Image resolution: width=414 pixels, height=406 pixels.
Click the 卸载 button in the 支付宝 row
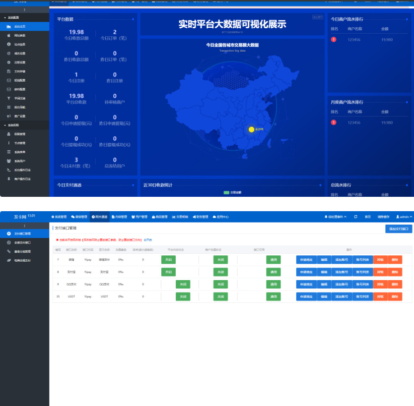[x=380, y=272]
